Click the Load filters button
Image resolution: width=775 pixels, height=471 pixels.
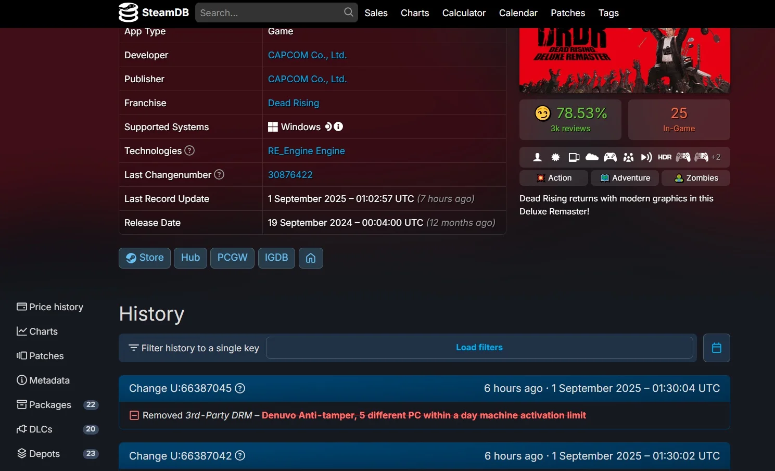pos(479,348)
